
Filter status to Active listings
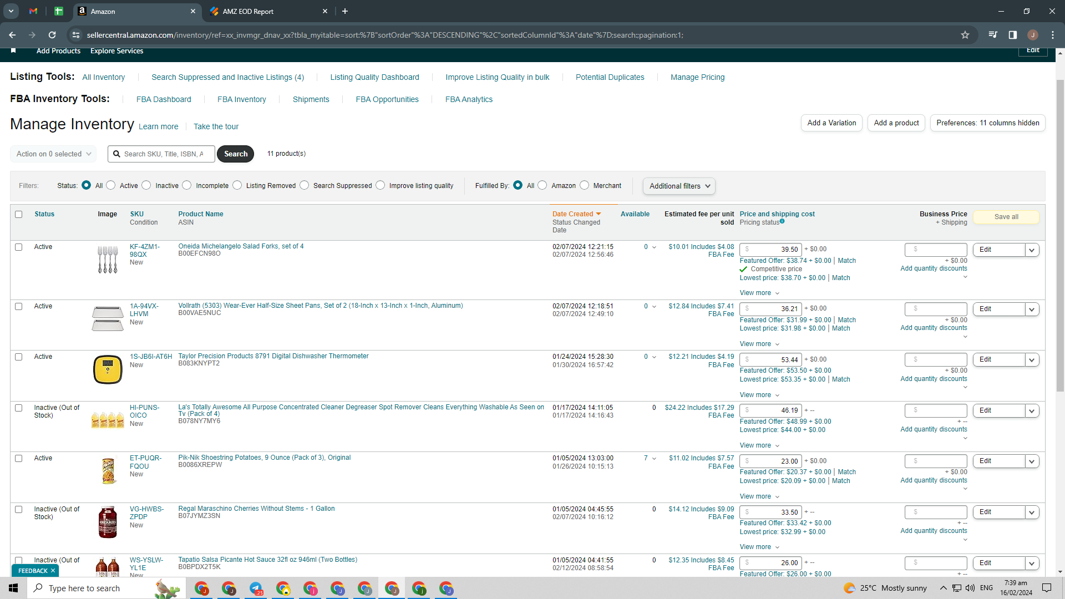click(111, 185)
